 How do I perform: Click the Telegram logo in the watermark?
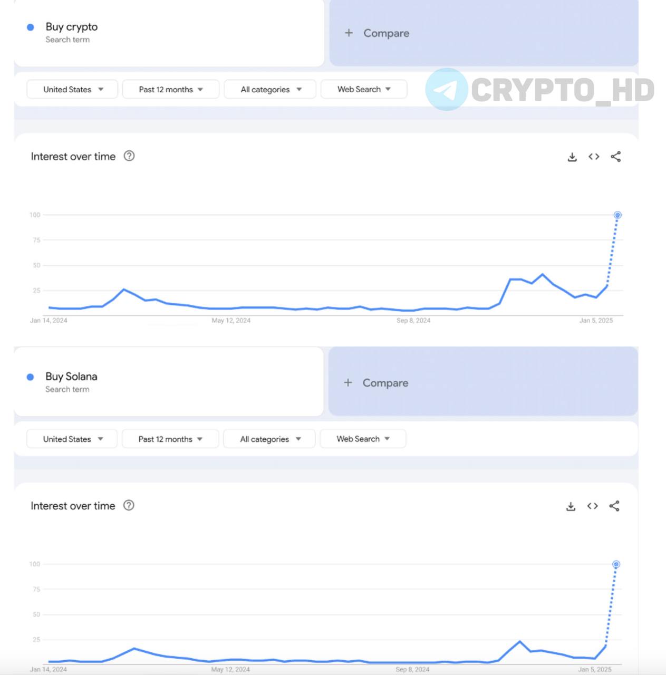(447, 89)
